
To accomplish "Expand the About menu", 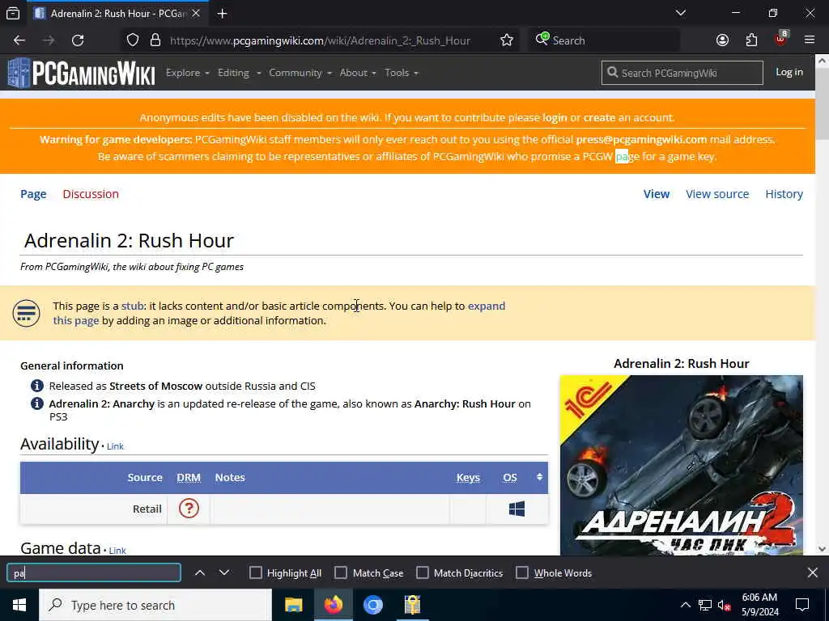I will [358, 73].
